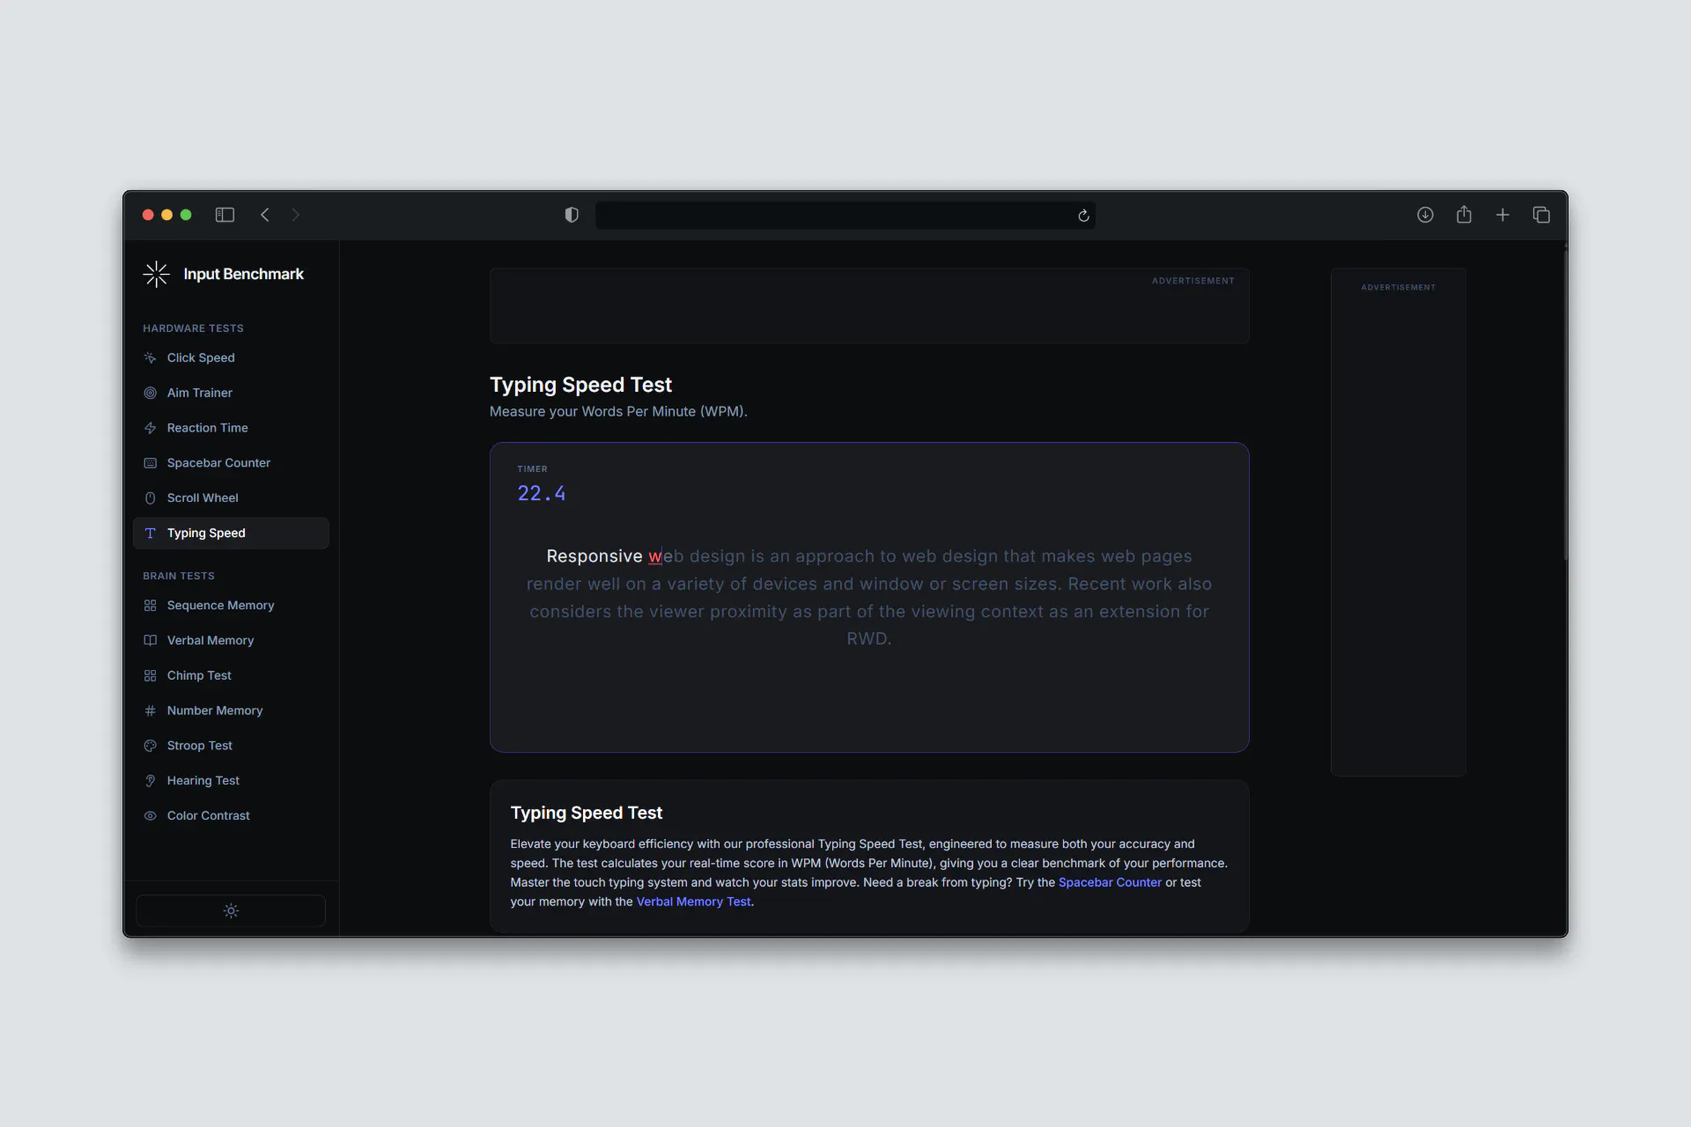Screen dimensions: 1691x1127
Task: Click the Input Benchmark title text
Action: [243, 274]
